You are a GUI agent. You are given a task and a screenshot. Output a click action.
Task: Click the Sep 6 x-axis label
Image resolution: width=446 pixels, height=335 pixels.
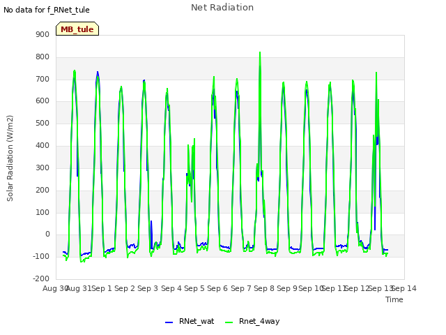217,288
